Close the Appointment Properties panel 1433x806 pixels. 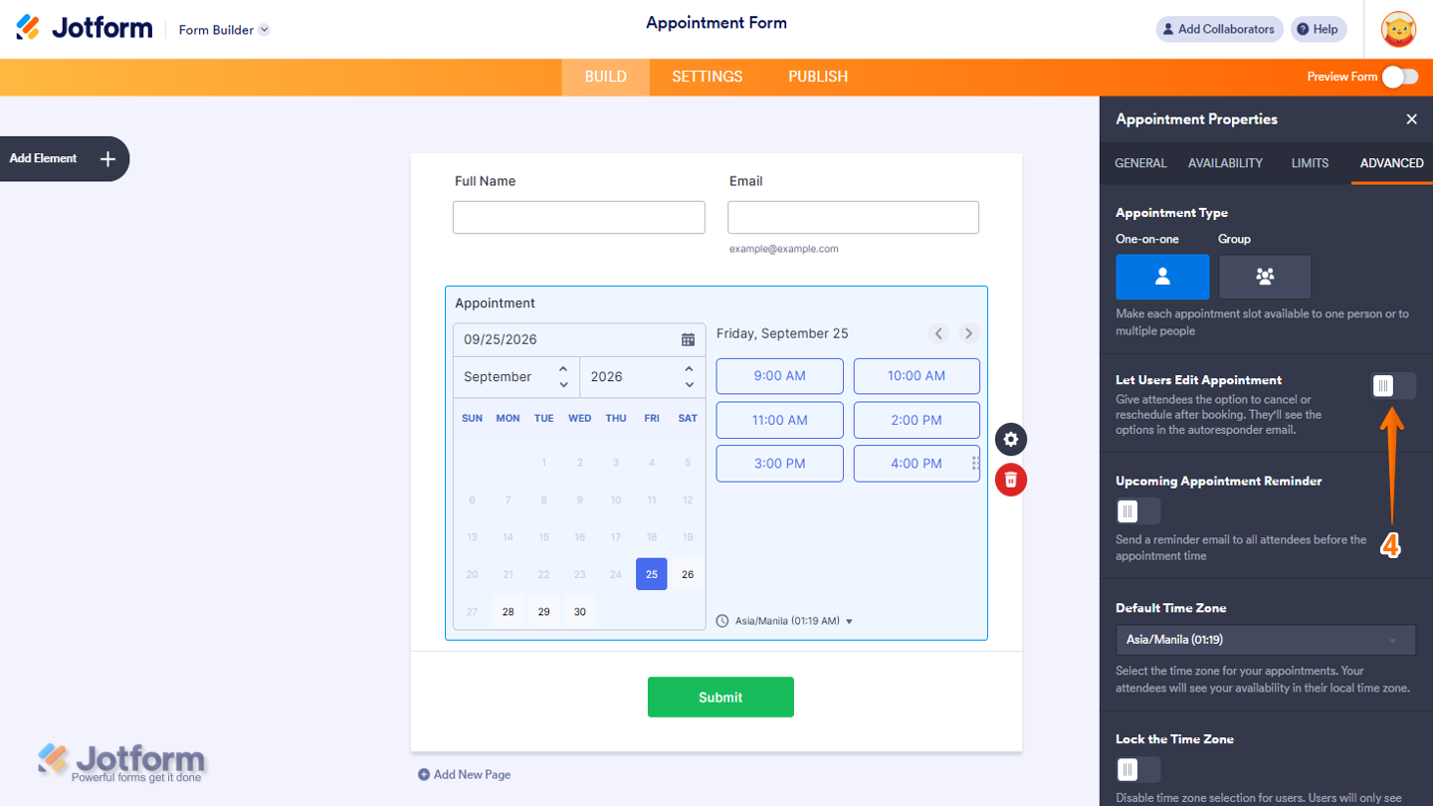point(1411,119)
